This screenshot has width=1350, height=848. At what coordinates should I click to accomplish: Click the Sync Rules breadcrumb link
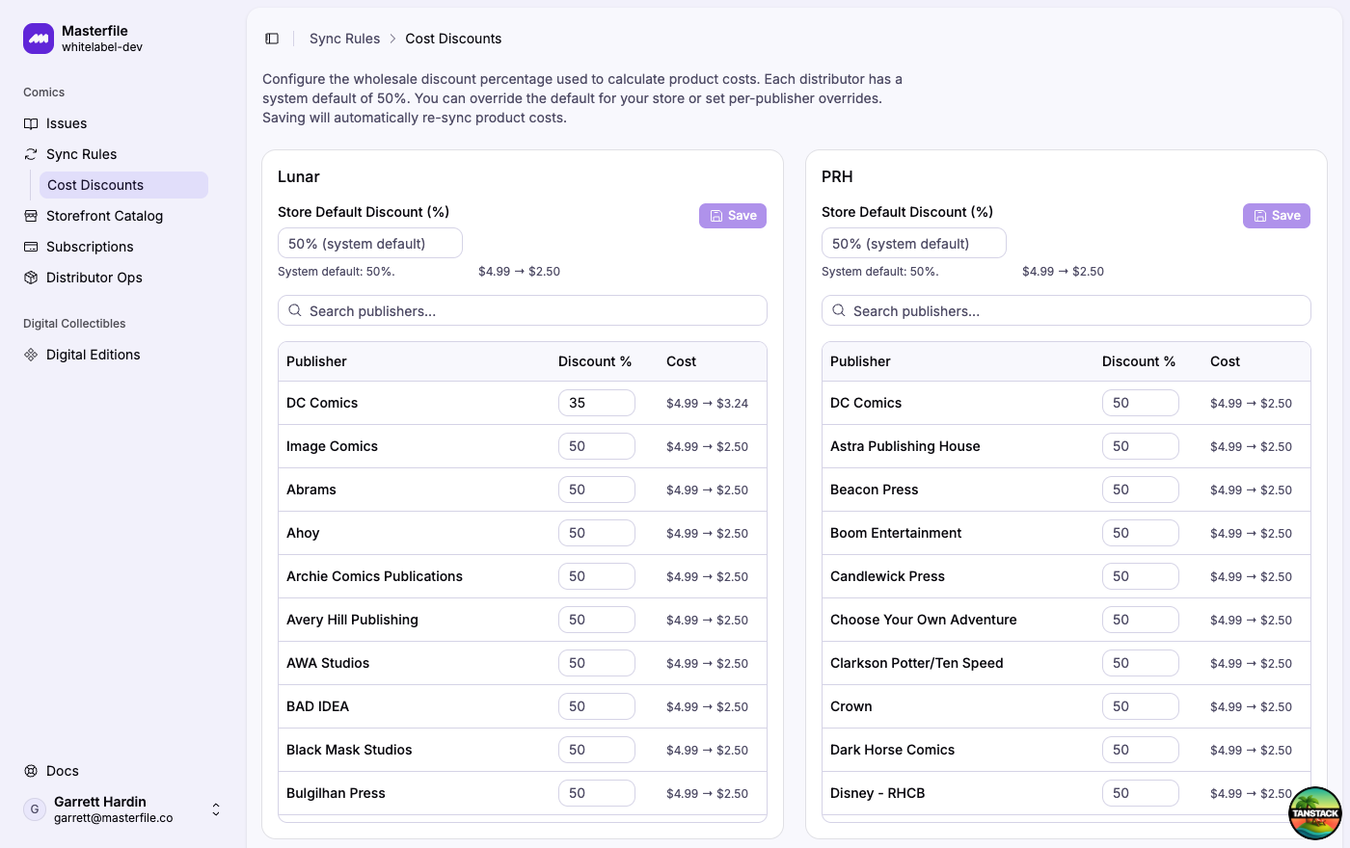344,39
